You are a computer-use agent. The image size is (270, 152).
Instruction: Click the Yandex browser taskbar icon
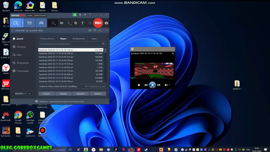[x=94, y=150]
